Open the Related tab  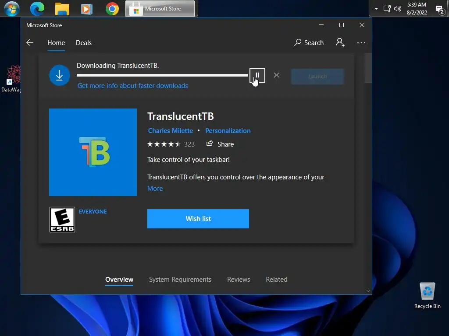pyautogui.click(x=277, y=280)
